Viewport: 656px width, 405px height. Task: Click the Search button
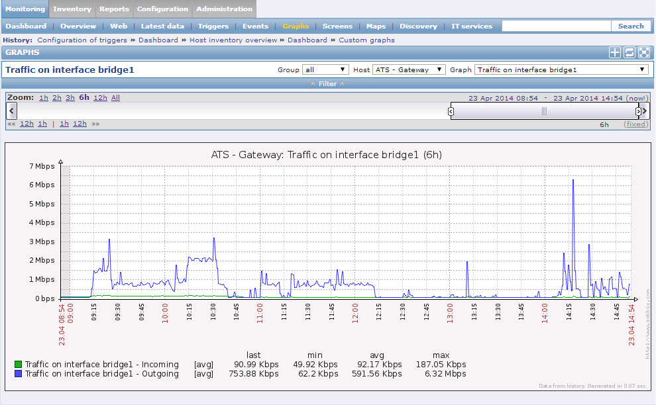tap(631, 26)
